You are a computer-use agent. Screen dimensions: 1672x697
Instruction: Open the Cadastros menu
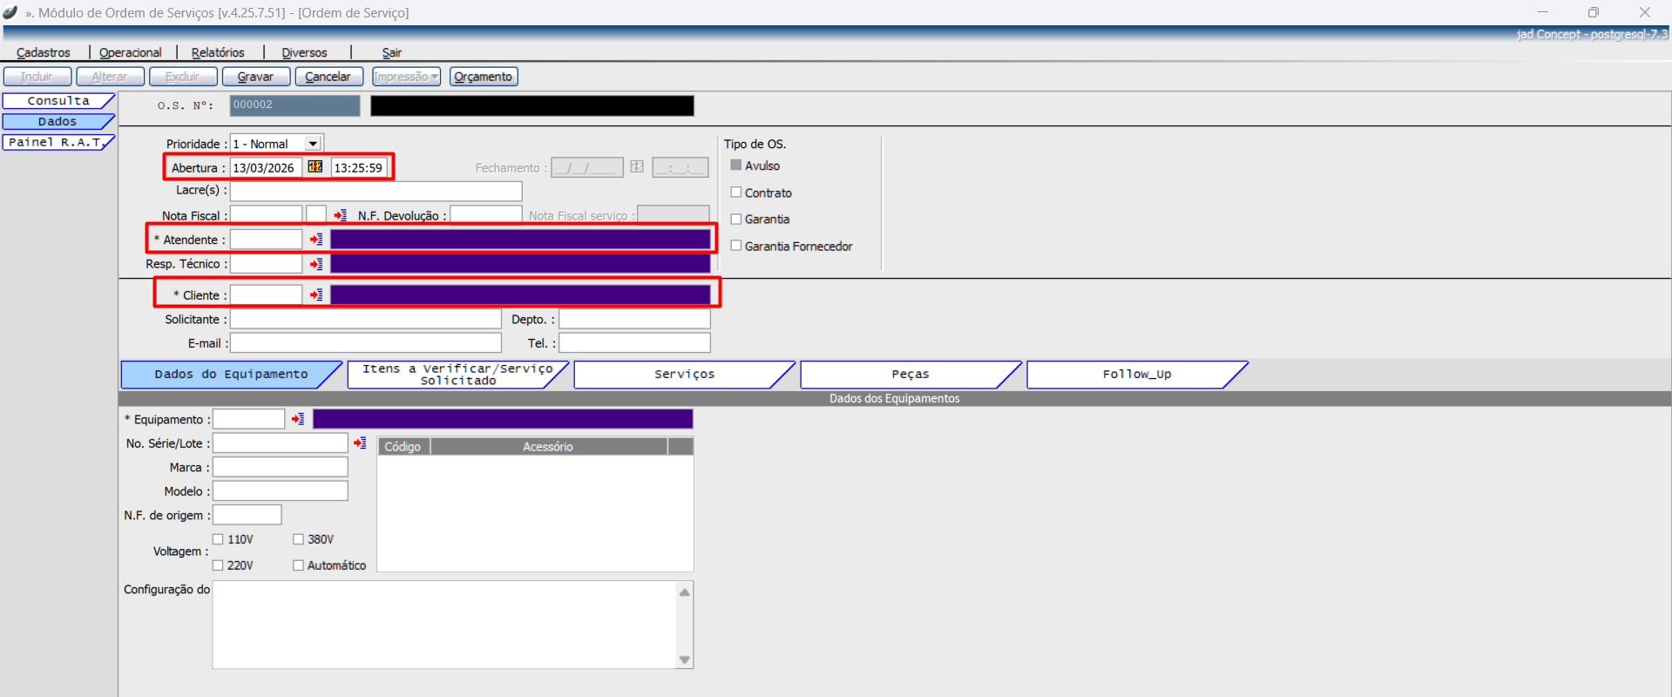(44, 52)
